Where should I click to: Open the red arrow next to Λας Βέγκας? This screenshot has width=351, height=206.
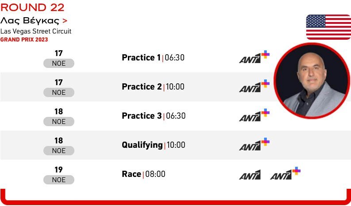click(65, 21)
